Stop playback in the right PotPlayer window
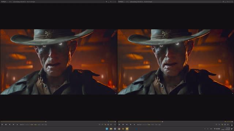 123,124
